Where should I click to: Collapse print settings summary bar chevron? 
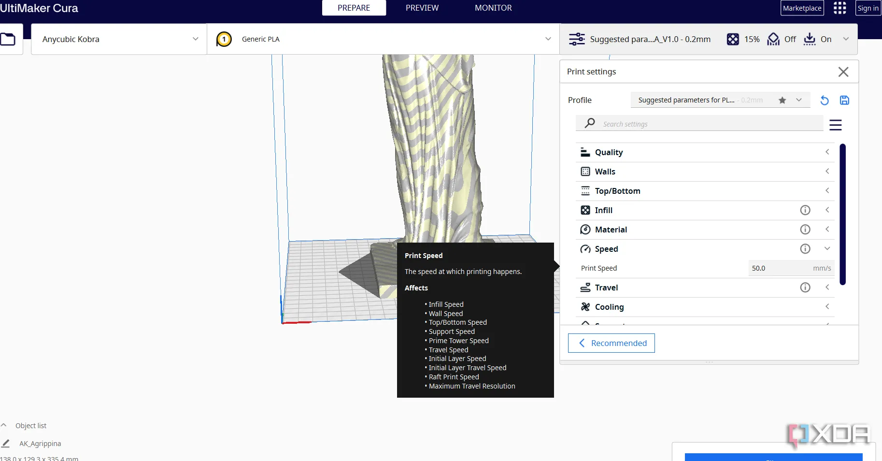click(x=846, y=39)
